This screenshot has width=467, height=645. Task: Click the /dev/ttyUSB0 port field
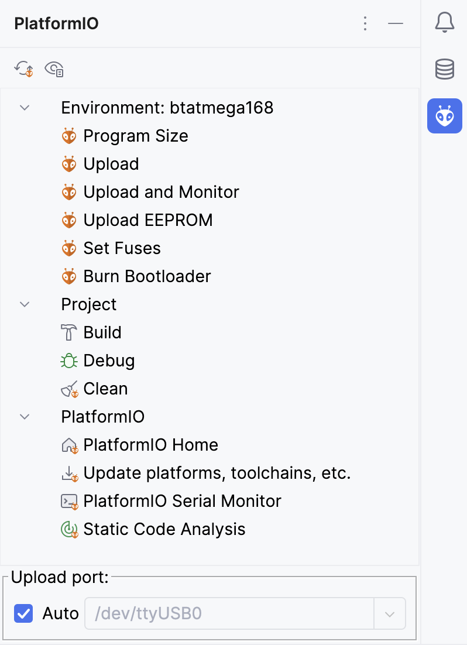(x=228, y=613)
